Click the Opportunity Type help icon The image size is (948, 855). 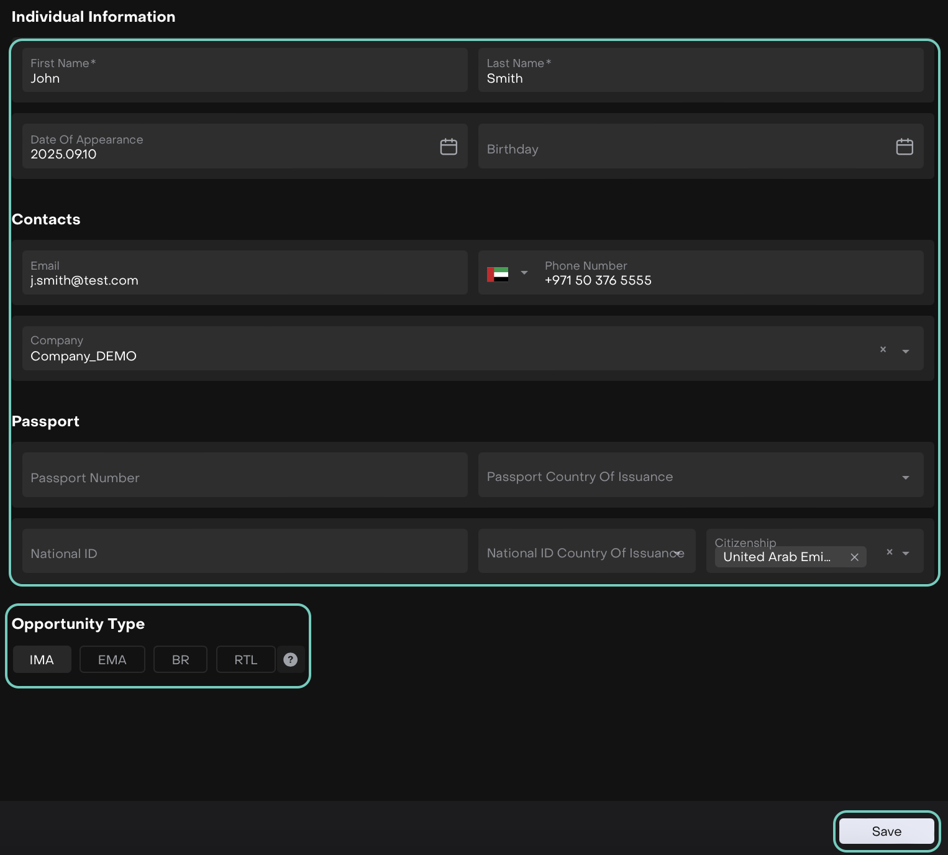pyautogui.click(x=290, y=659)
